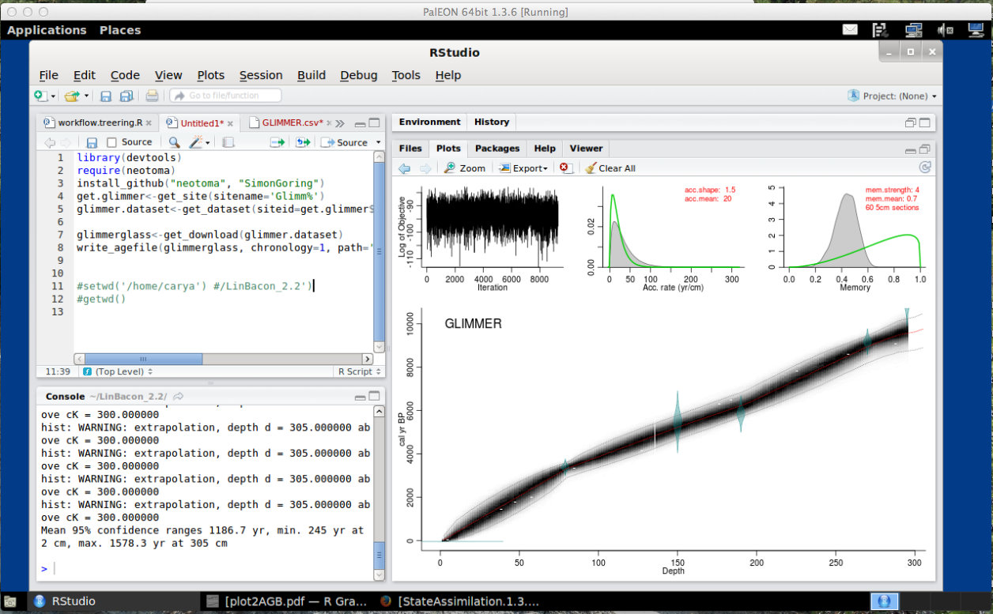This screenshot has height=614, width=993.
Task: Close the workflow.treering.R tab
Action: 149,123
